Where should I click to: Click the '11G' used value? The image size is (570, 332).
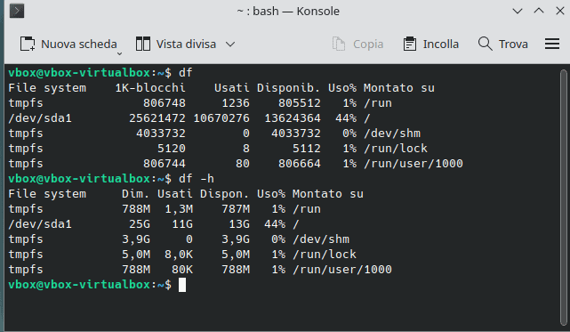(x=182, y=224)
